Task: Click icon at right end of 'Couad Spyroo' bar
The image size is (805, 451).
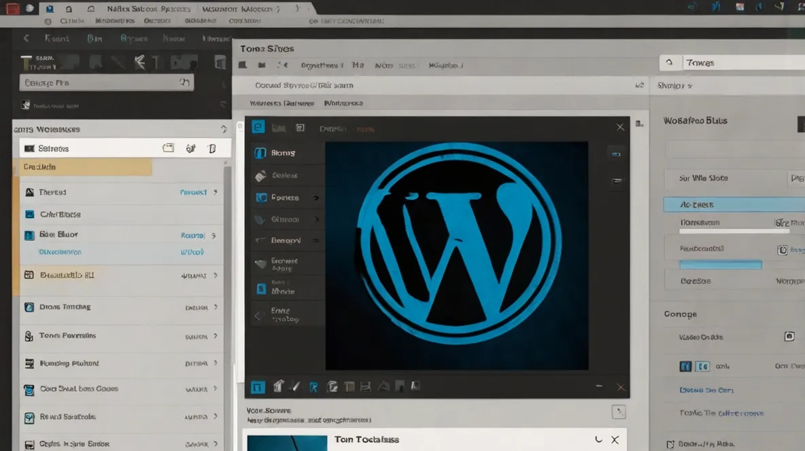Action: 640,85
